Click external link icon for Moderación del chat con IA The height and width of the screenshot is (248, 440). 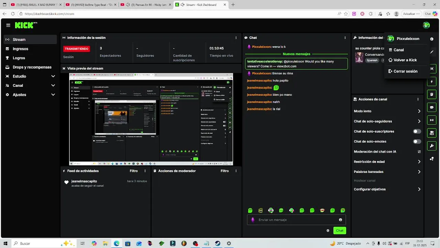point(419,152)
